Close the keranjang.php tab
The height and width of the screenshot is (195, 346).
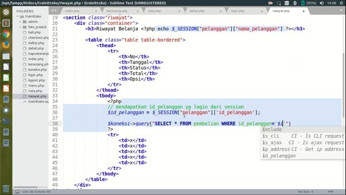coord(137,11)
